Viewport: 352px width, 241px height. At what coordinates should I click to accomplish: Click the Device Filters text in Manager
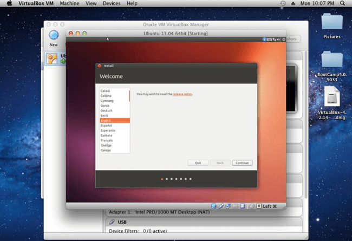coord(138,231)
